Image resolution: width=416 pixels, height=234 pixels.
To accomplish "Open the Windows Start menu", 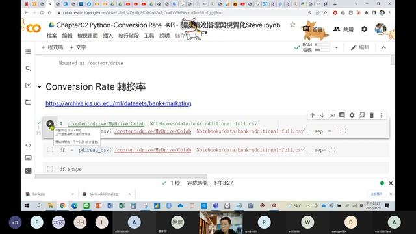I will click(27, 205).
